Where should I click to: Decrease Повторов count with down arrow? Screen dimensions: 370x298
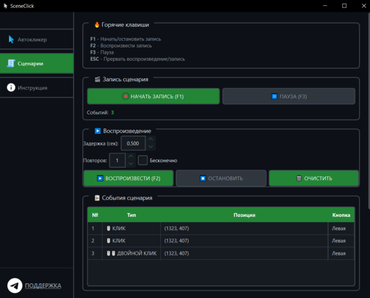pos(130,164)
